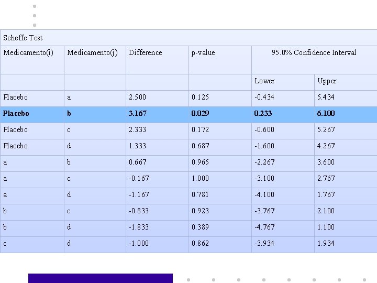This screenshot has height=283, width=377.
Task: Select upper bound 2.767
Action: tap(326, 178)
